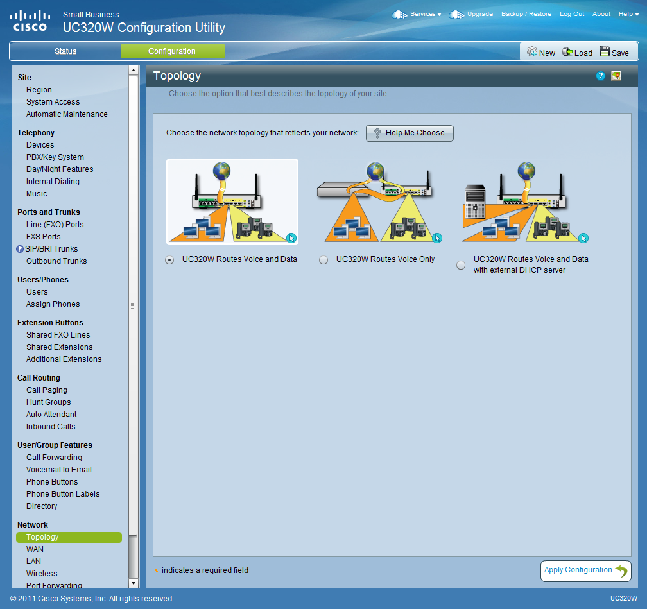
Task: Click the Upgrade cloud icon
Action: (456, 14)
